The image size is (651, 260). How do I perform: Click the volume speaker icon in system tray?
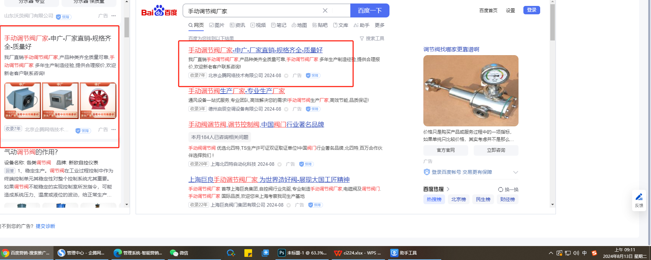pos(576,253)
